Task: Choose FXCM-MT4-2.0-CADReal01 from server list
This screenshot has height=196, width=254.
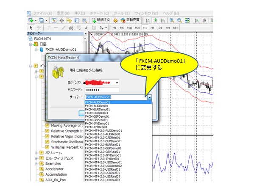Action: 118,138
